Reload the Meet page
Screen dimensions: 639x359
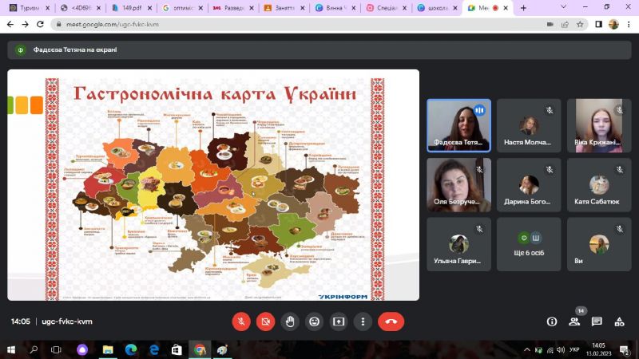(x=40, y=25)
